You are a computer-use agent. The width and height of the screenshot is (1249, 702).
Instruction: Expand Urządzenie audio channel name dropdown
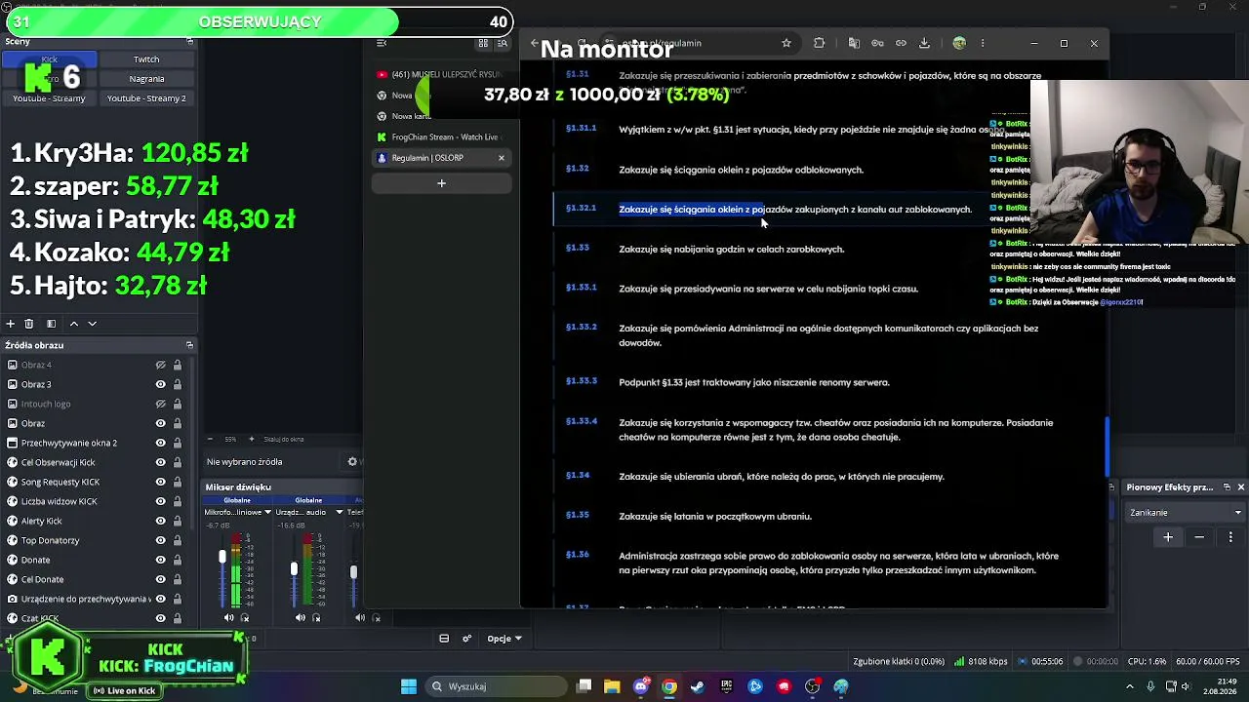[x=339, y=512]
